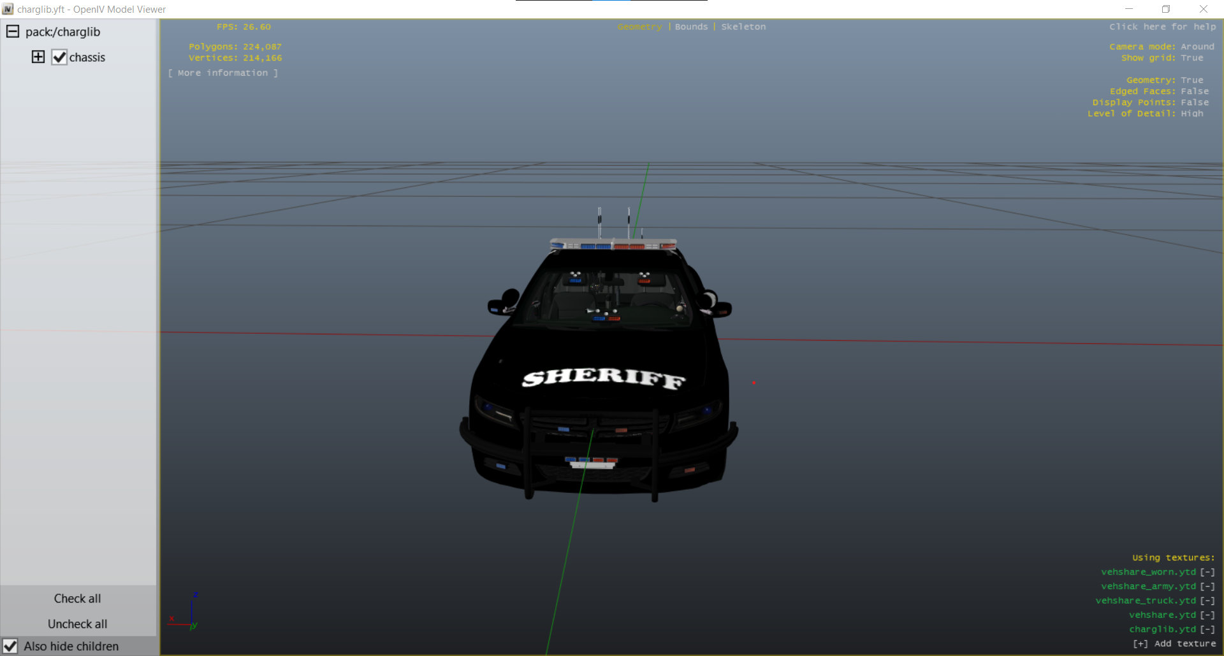The image size is (1224, 656).
Task: Switch to the Skeleton view tab
Action: (743, 27)
